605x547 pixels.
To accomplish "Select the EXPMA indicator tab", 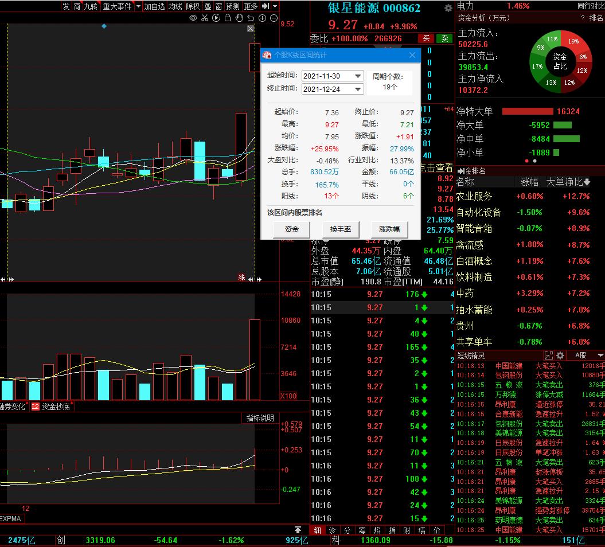I will pos(11,518).
